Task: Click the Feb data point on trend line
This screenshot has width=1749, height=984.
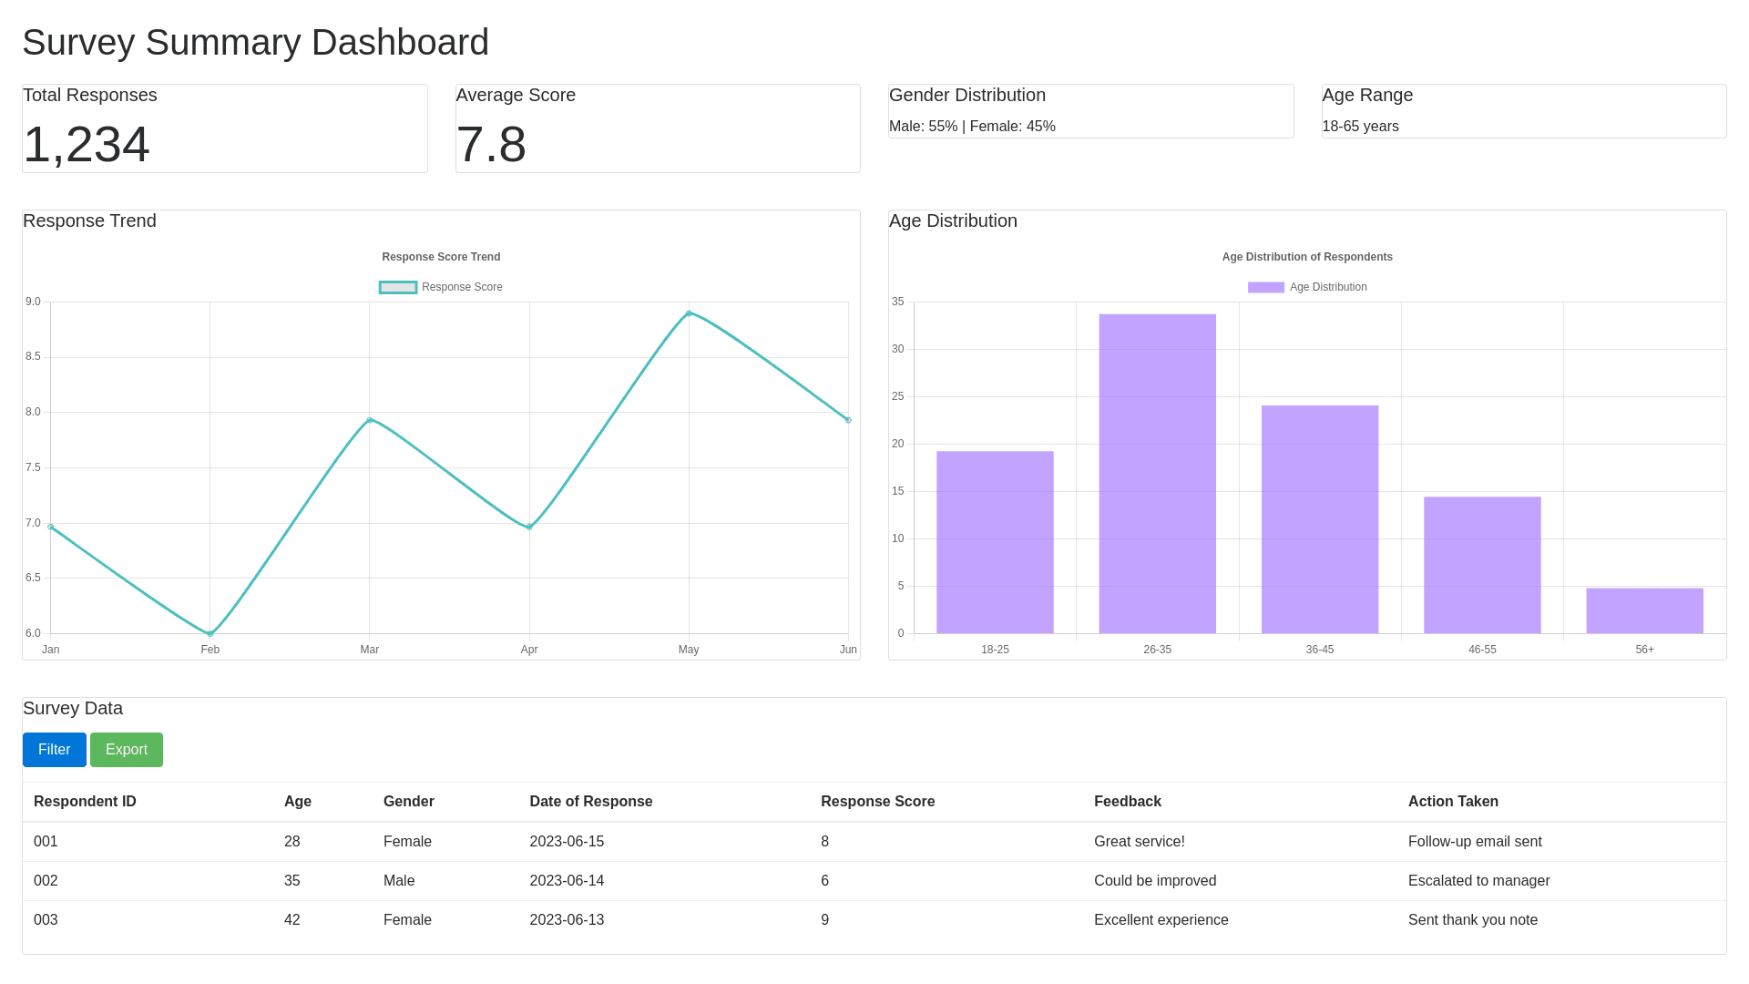Action: coord(210,633)
